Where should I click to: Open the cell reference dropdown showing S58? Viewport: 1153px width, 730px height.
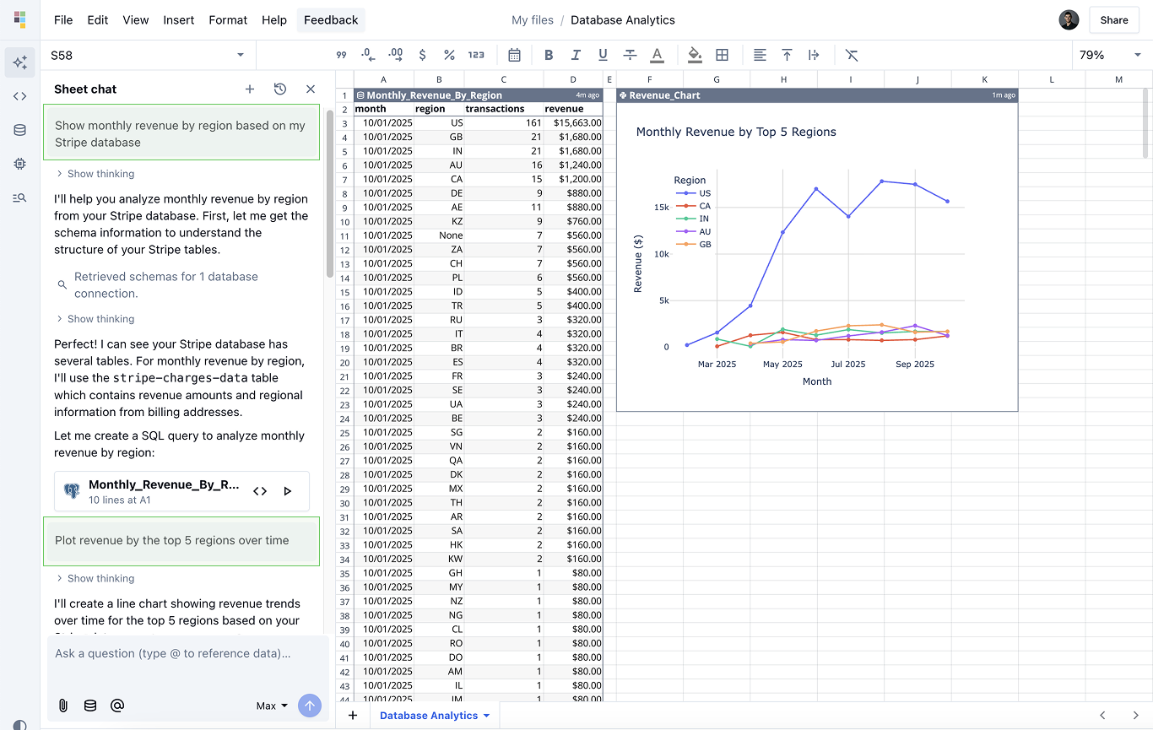coord(241,54)
